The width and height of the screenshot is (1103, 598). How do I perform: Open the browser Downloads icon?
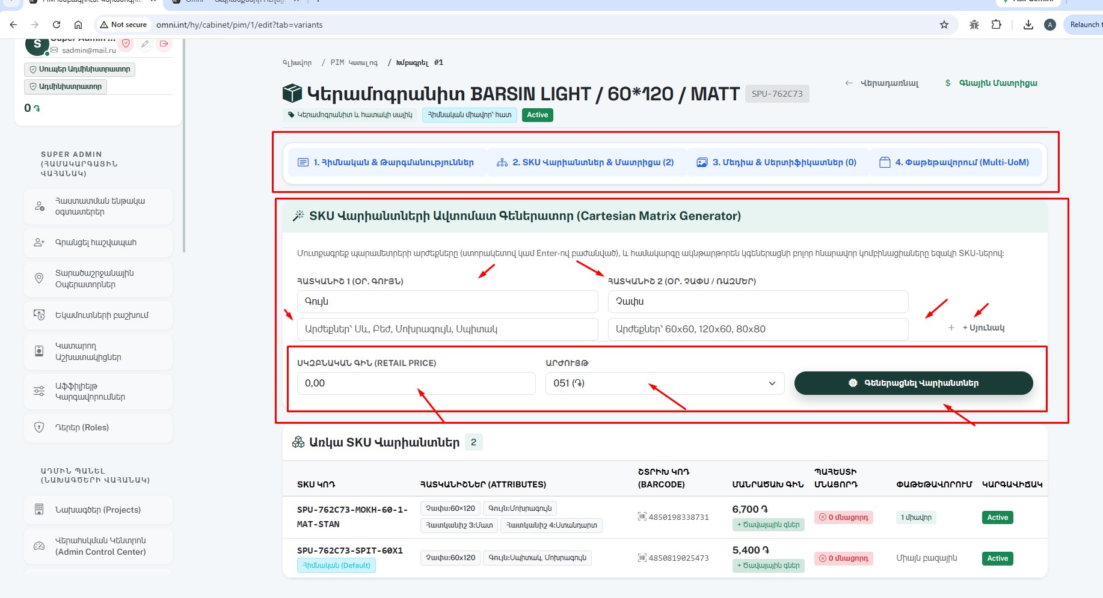(x=1028, y=25)
